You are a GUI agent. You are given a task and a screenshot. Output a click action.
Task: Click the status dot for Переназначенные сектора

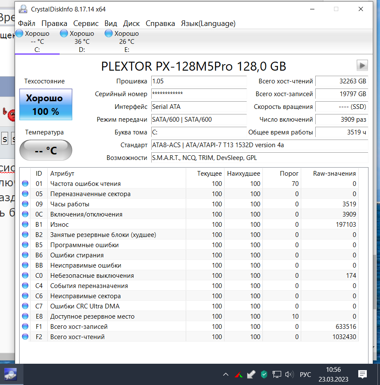(x=25, y=194)
